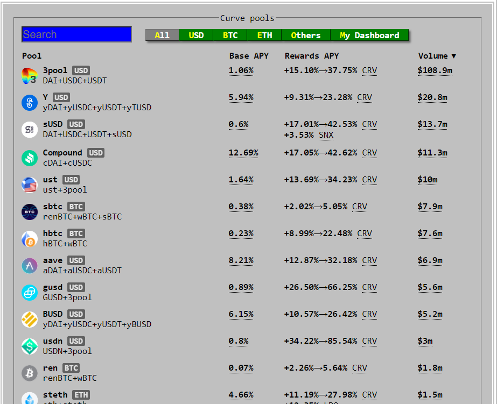Click the sUSD pool icon
The height and width of the screenshot is (404, 497).
30,130
